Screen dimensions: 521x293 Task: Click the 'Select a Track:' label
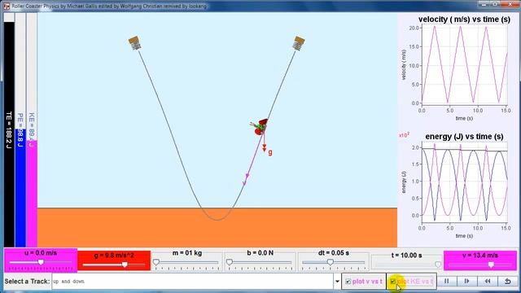click(x=27, y=282)
